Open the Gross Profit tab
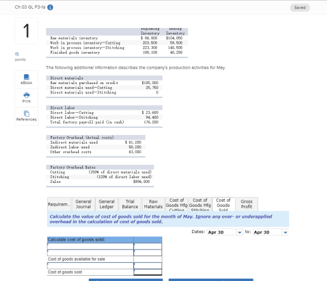This screenshot has height=281, width=327. [246, 204]
